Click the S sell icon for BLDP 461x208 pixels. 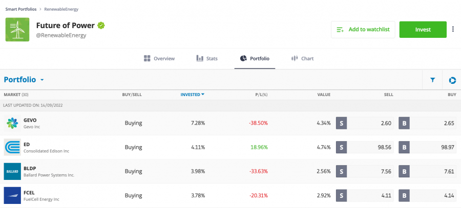[x=341, y=171]
